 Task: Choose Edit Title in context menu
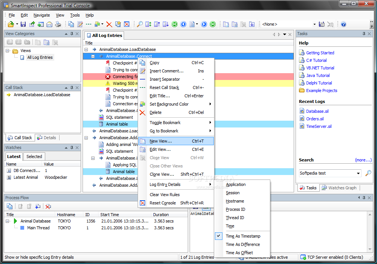(x=176, y=96)
